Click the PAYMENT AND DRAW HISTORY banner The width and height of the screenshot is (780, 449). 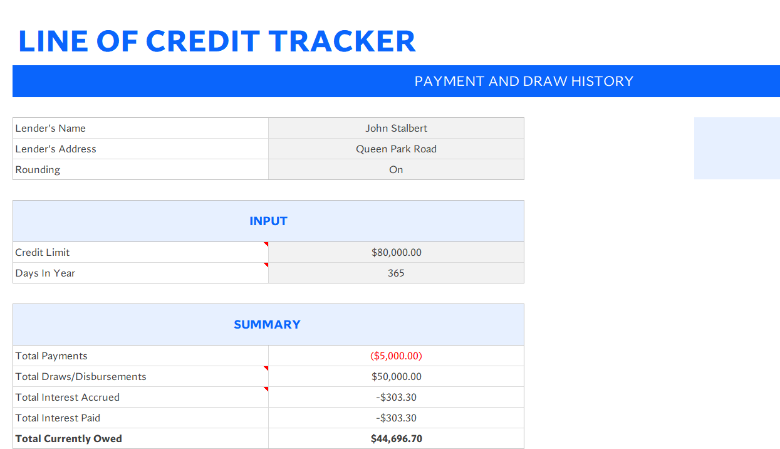(x=396, y=81)
